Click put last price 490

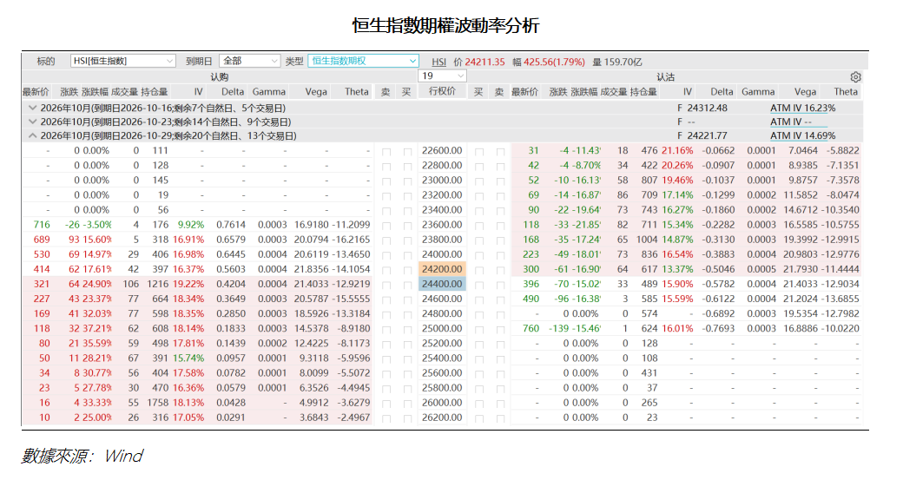pos(531,299)
